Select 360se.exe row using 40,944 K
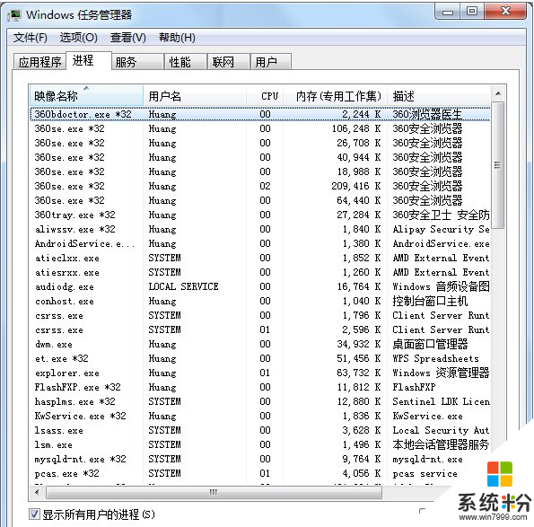This screenshot has height=527, width=534. point(260,157)
